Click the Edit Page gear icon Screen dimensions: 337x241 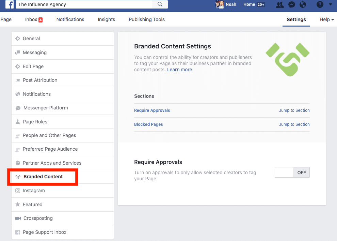point(18,66)
